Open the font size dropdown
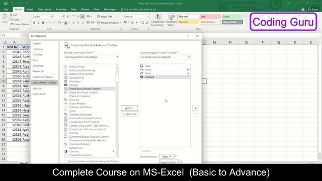Screen dimensions: 322x181 tap(60, 17)
